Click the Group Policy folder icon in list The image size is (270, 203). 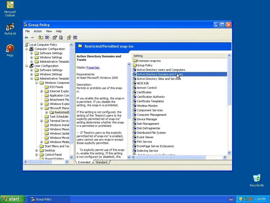134,65
